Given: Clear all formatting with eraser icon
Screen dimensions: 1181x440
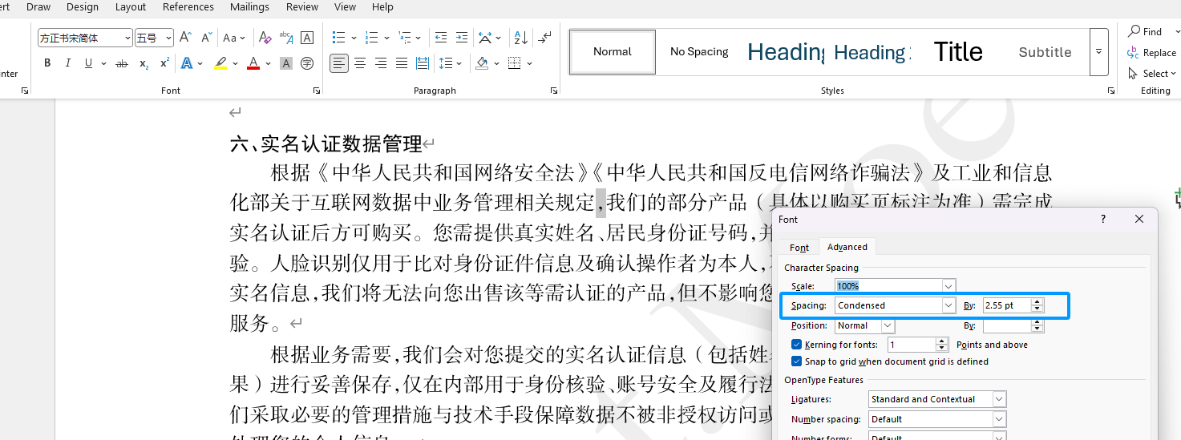Looking at the screenshot, I should pos(265,38).
